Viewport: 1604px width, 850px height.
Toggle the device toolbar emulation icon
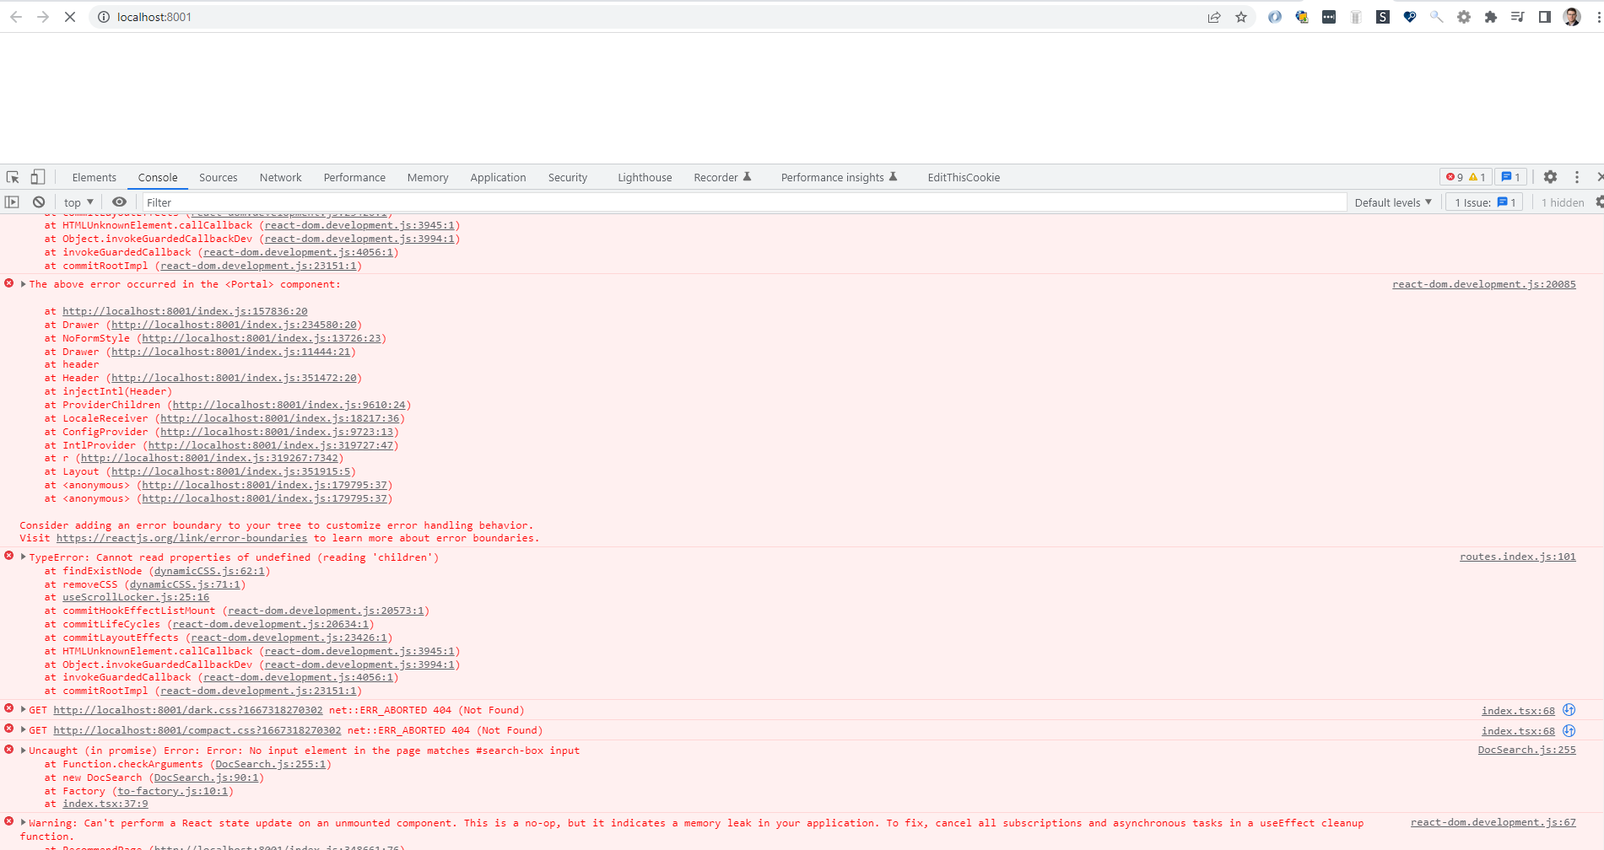pos(37,176)
